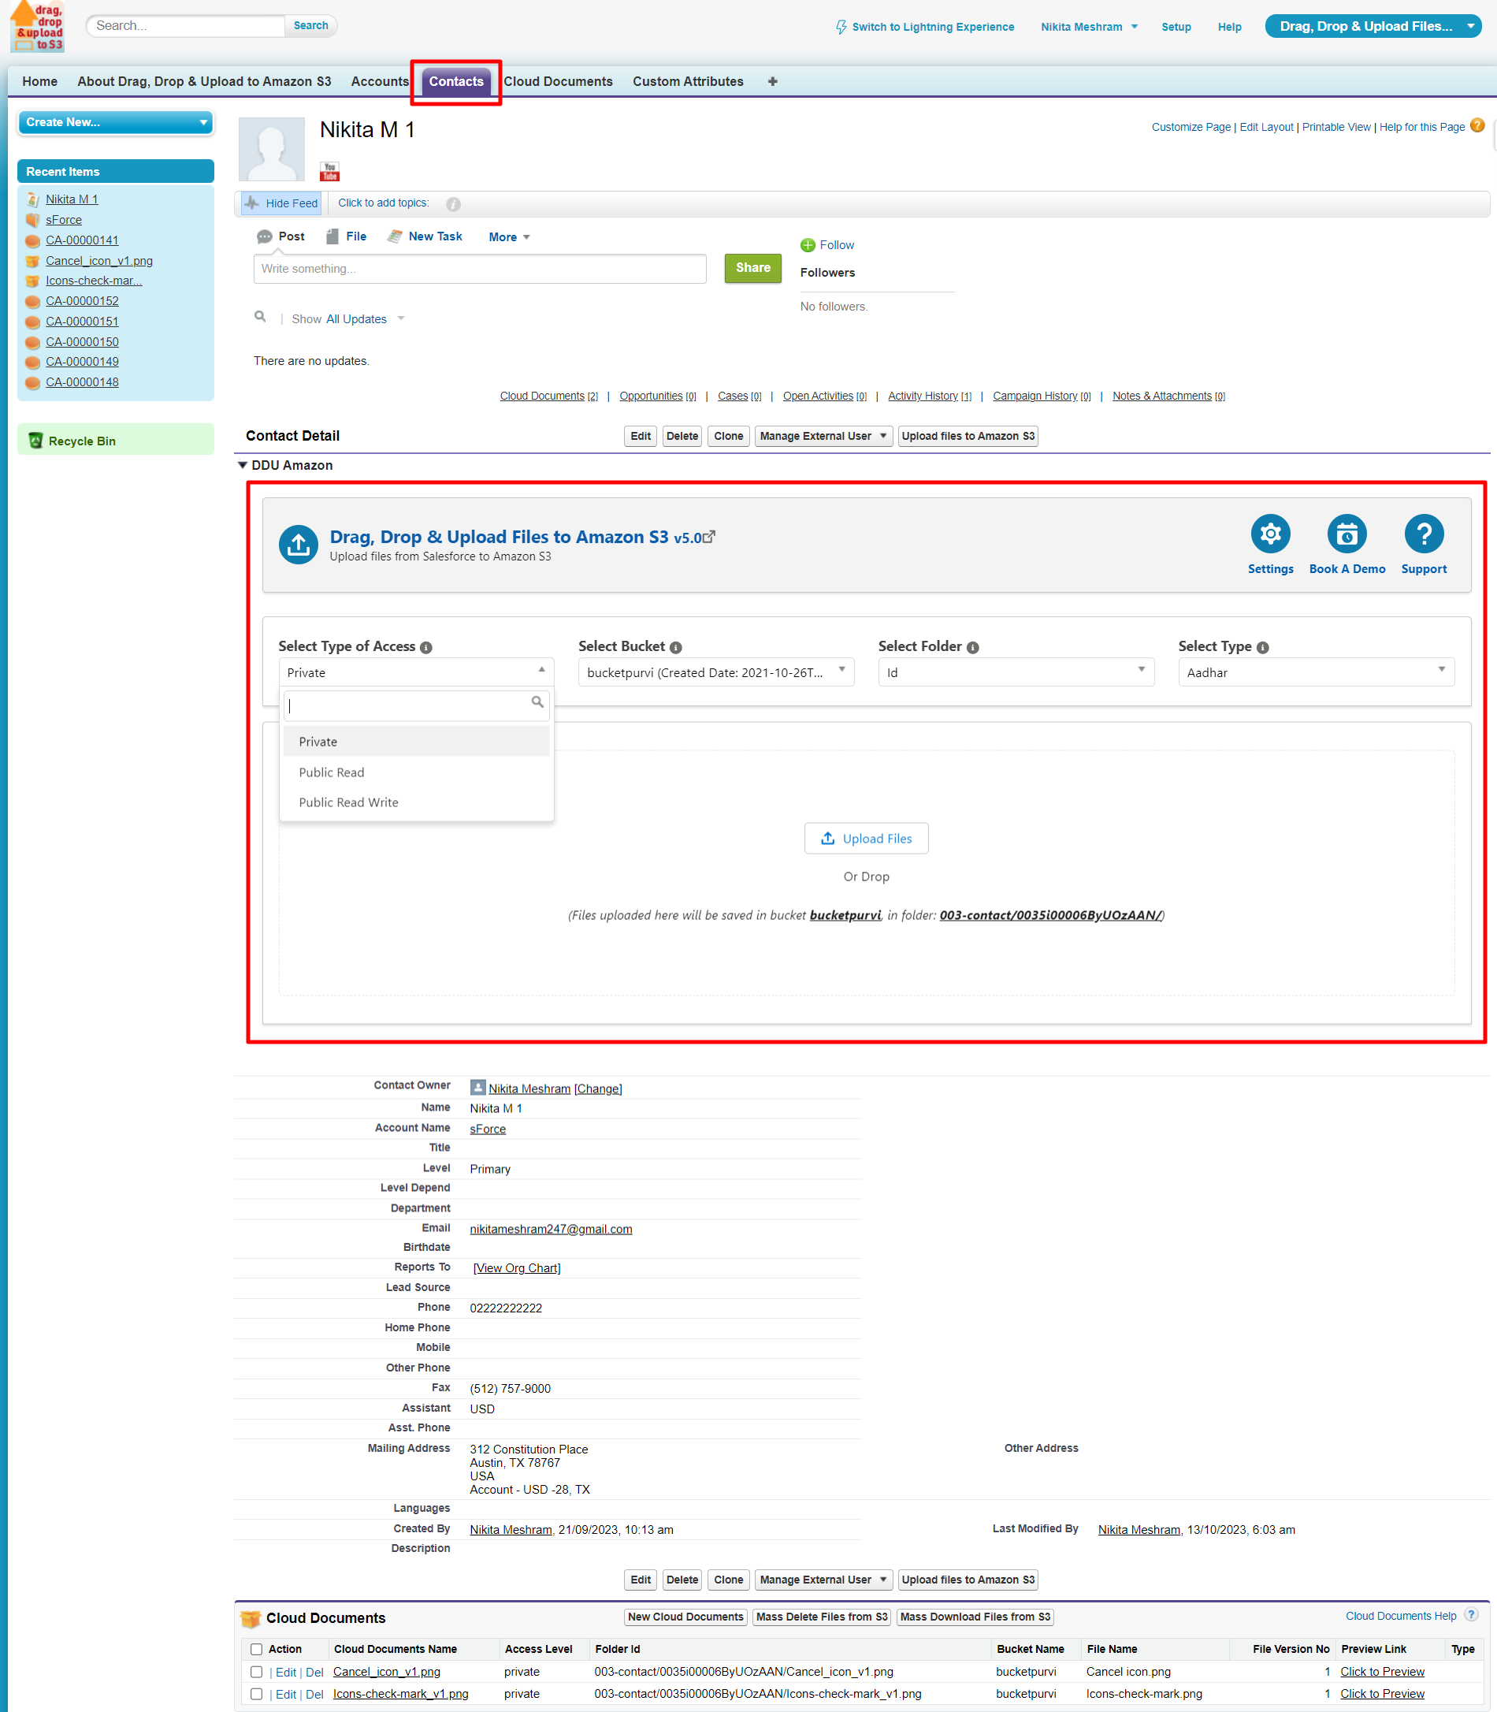The width and height of the screenshot is (1497, 1712).
Task: Click the YouTube icon under contact name
Action: (x=330, y=171)
